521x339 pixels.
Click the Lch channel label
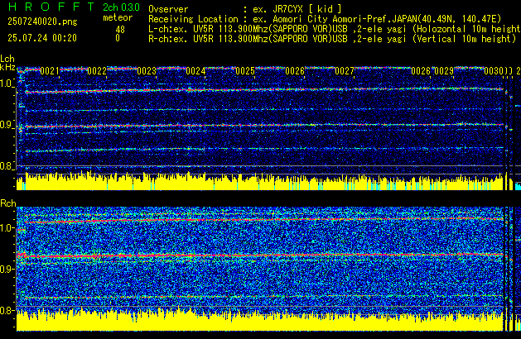7,60
